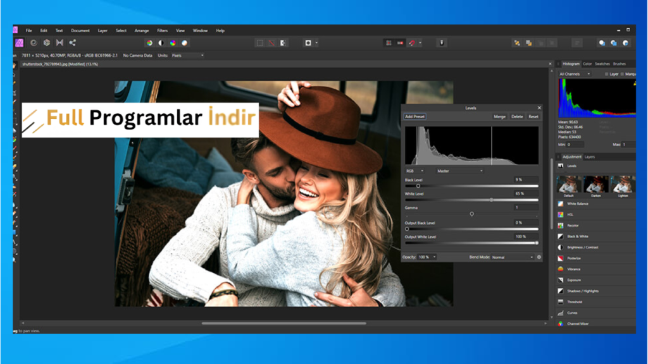Choose the Channel Mixer adjustment

click(595, 324)
